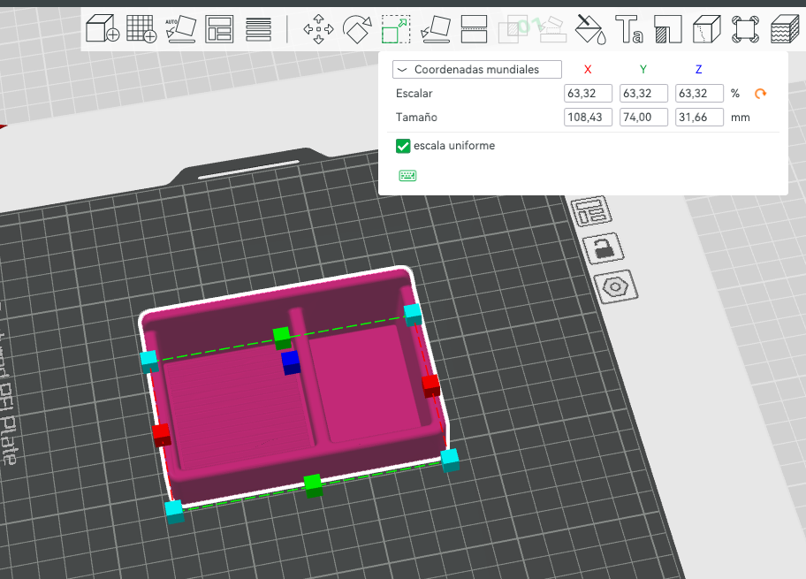Image resolution: width=806 pixels, height=579 pixels.
Task: Click the blue Z-axis scale handle
Action: (291, 362)
